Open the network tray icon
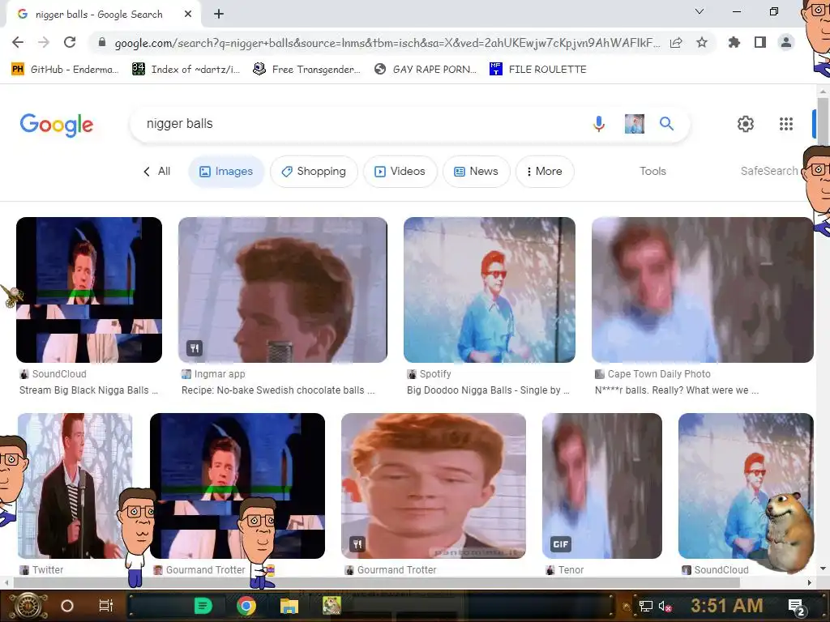Screen dimensions: 830x622 (x=646, y=606)
